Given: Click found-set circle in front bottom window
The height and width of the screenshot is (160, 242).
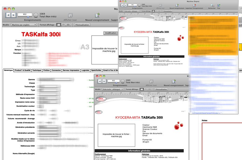Looking at the screenshot, I should pyautogui.click(x=123, y=81).
